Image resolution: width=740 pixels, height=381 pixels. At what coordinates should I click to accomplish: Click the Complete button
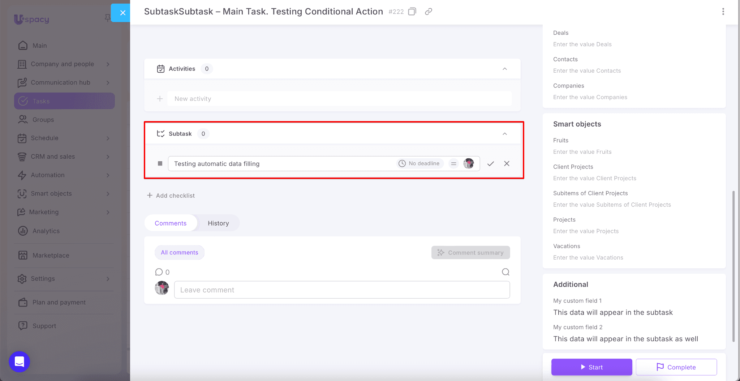[676, 367]
